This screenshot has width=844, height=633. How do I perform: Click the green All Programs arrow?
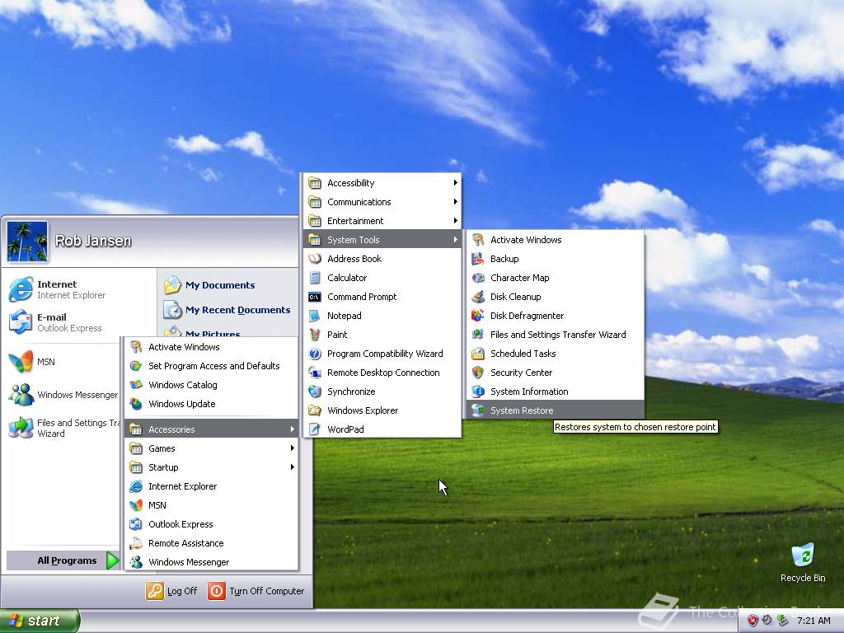point(112,560)
